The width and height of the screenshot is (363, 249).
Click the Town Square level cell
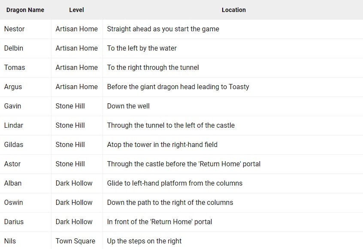point(76,241)
